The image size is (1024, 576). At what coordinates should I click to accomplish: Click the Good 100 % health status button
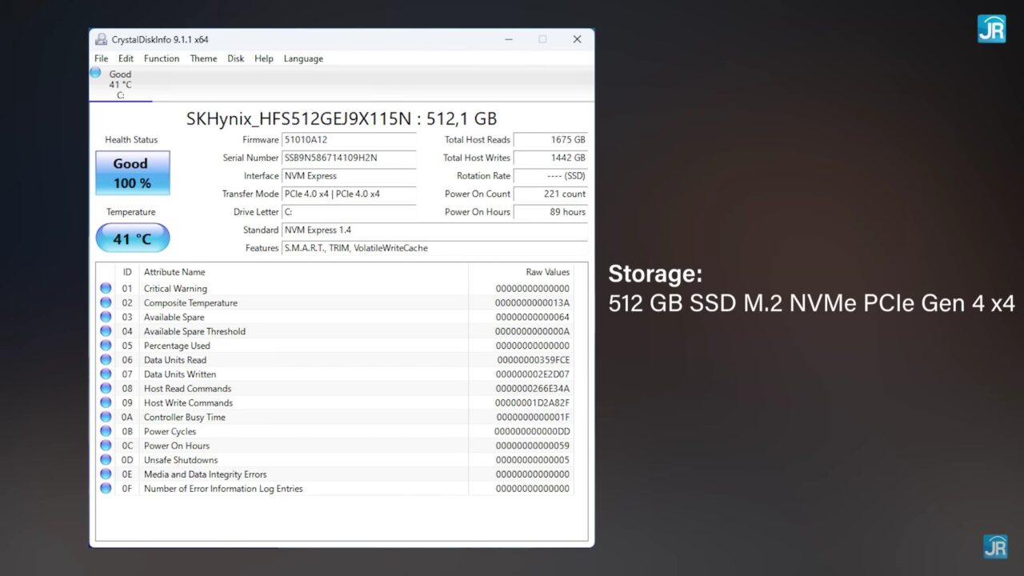132,173
